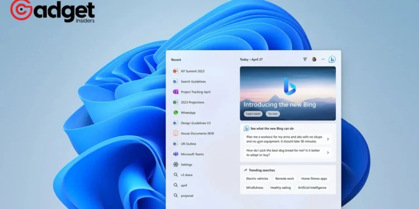Screen dimensions: 419x209
Task: Click the Word icon beside Design Guidelines V3
Action: click(x=175, y=123)
